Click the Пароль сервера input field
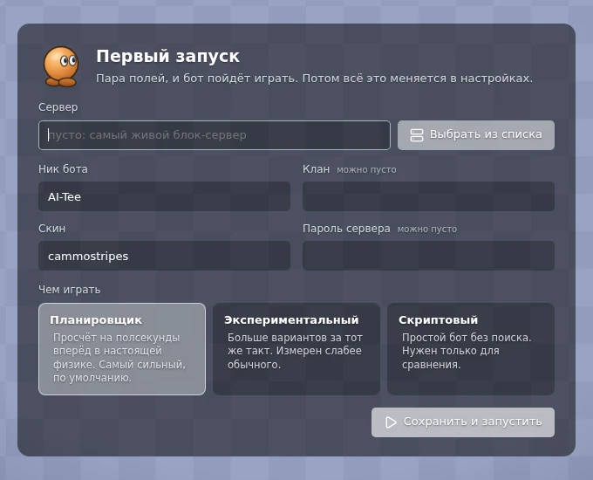The width and height of the screenshot is (593, 480). pos(428,256)
